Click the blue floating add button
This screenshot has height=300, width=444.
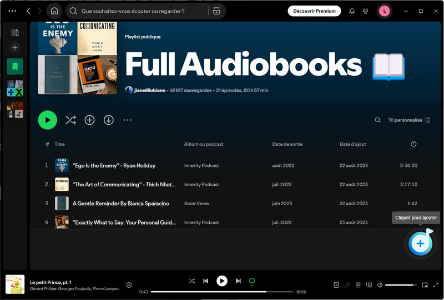click(x=420, y=243)
